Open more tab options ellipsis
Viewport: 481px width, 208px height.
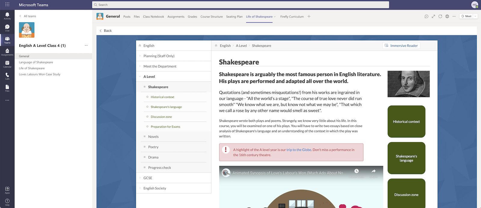pos(454,17)
